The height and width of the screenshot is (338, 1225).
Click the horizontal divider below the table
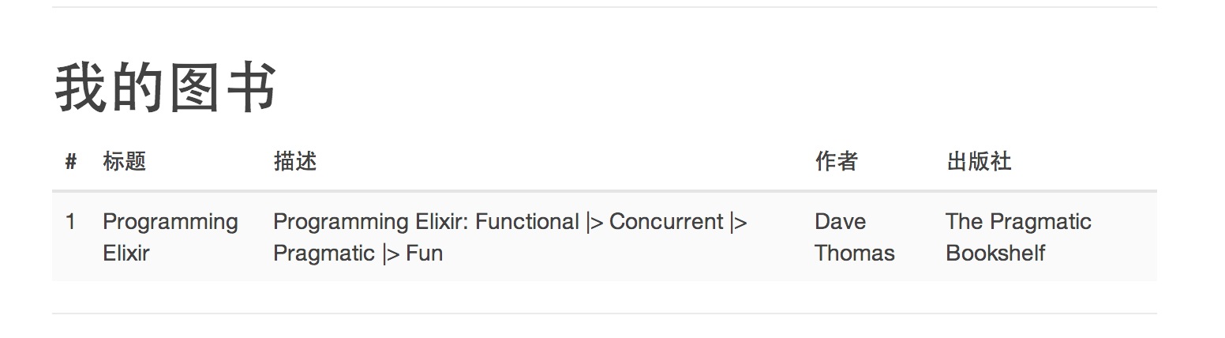[x=605, y=314]
